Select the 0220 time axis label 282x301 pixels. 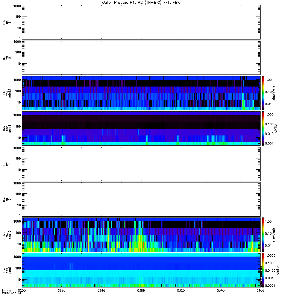(61, 290)
